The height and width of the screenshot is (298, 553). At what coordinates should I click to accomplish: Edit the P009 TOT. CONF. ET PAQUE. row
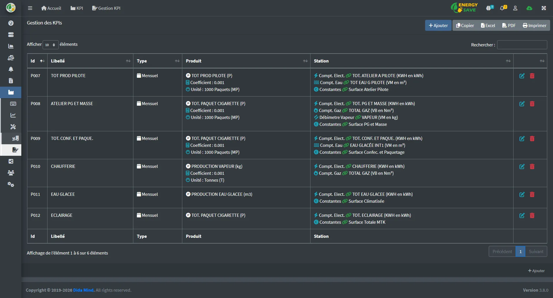pos(522,138)
